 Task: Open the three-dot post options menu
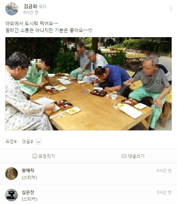pos(171,9)
